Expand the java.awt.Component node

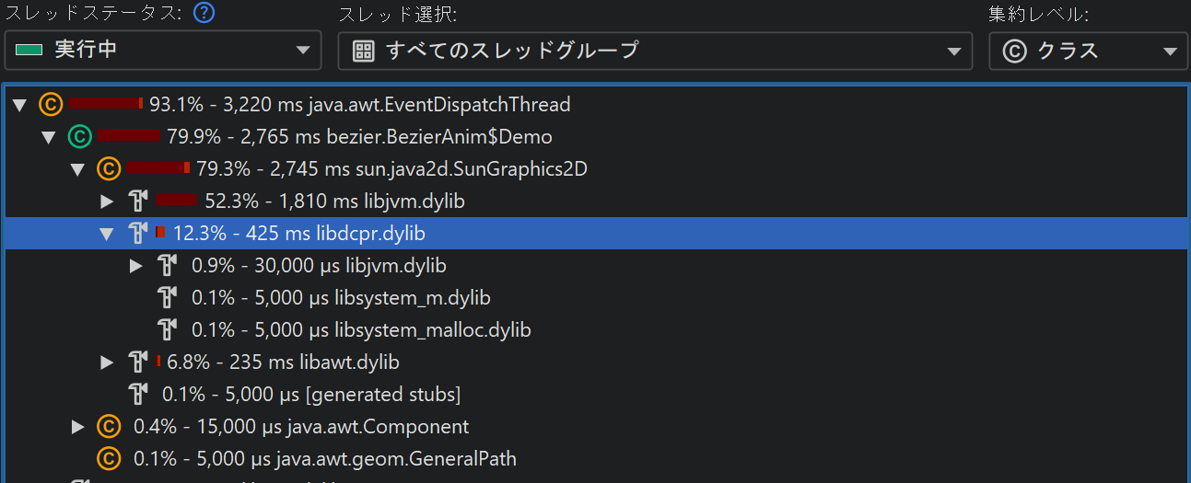click(79, 427)
